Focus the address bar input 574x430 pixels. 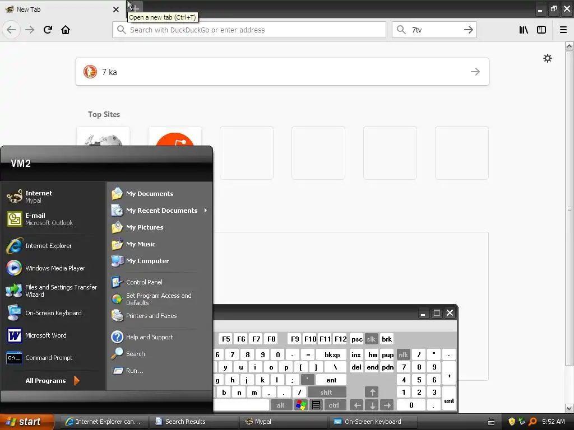[249, 30]
